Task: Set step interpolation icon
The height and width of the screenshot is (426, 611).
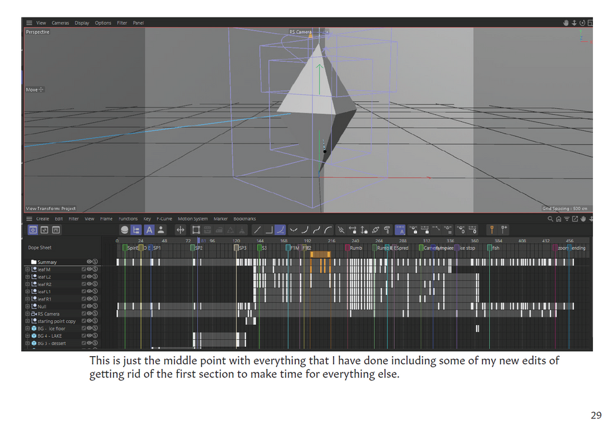Action: (x=269, y=230)
